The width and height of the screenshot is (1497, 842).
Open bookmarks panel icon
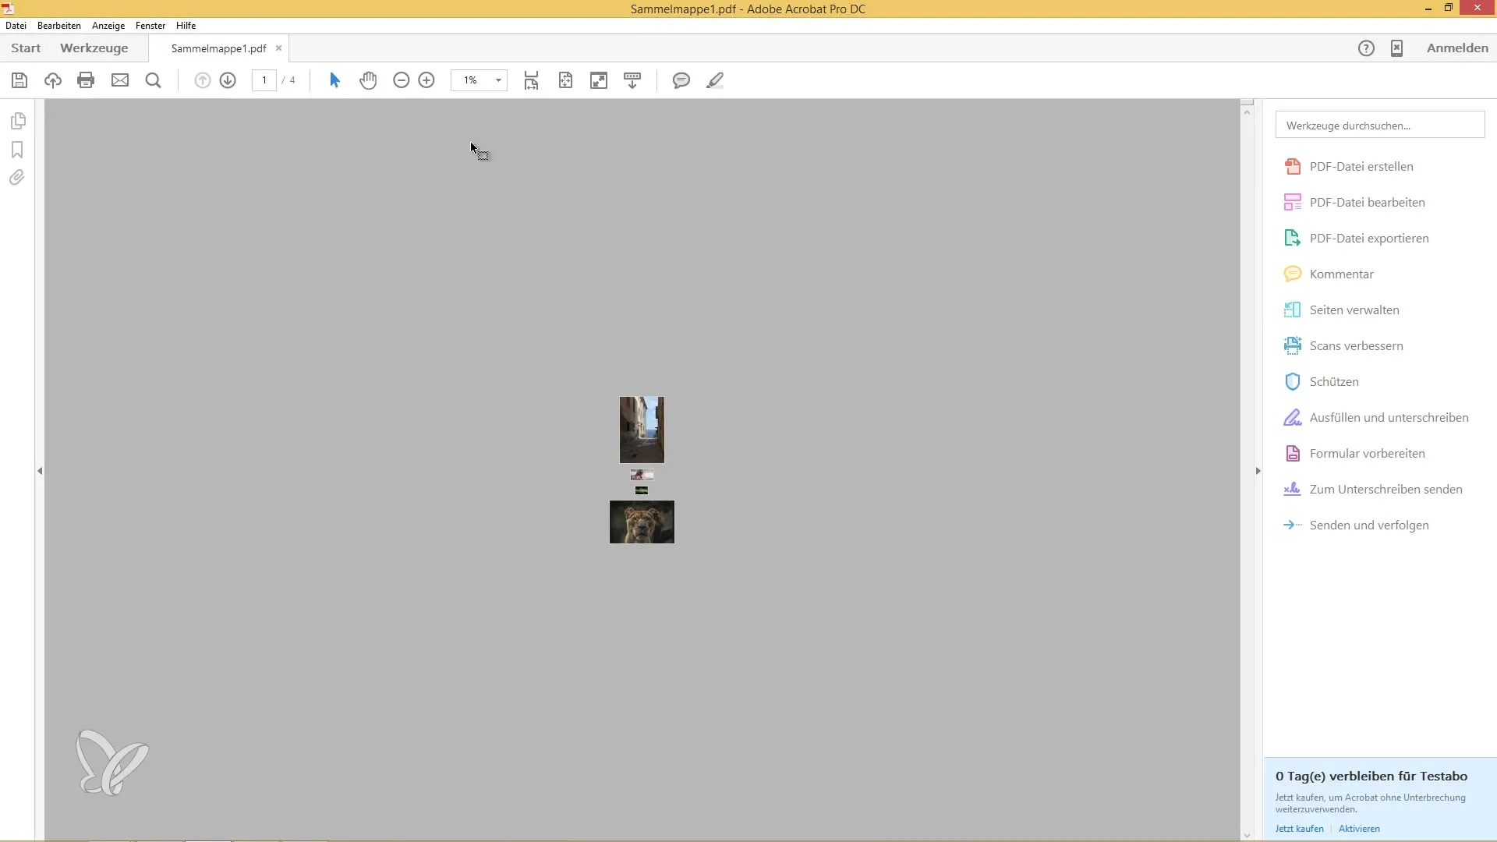click(x=17, y=150)
